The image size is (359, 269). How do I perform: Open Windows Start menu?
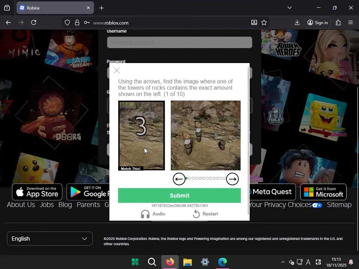click(x=135, y=262)
